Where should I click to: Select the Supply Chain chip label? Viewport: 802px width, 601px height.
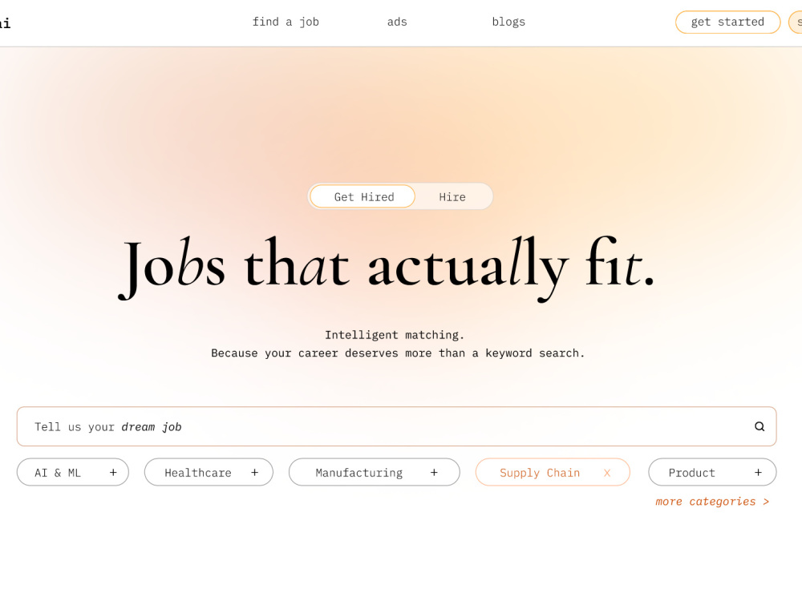540,473
